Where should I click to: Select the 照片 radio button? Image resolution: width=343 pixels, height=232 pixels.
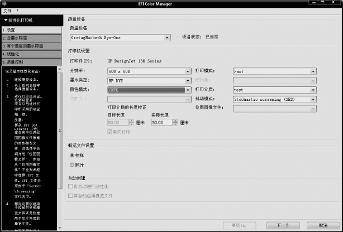72,164
